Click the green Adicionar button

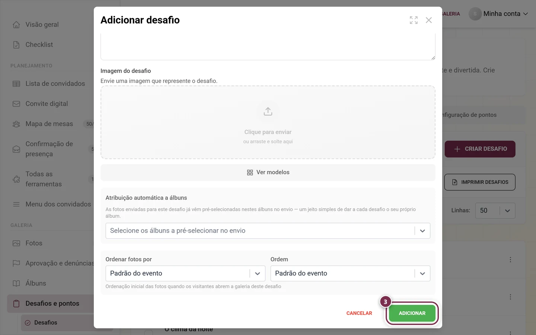point(412,313)
